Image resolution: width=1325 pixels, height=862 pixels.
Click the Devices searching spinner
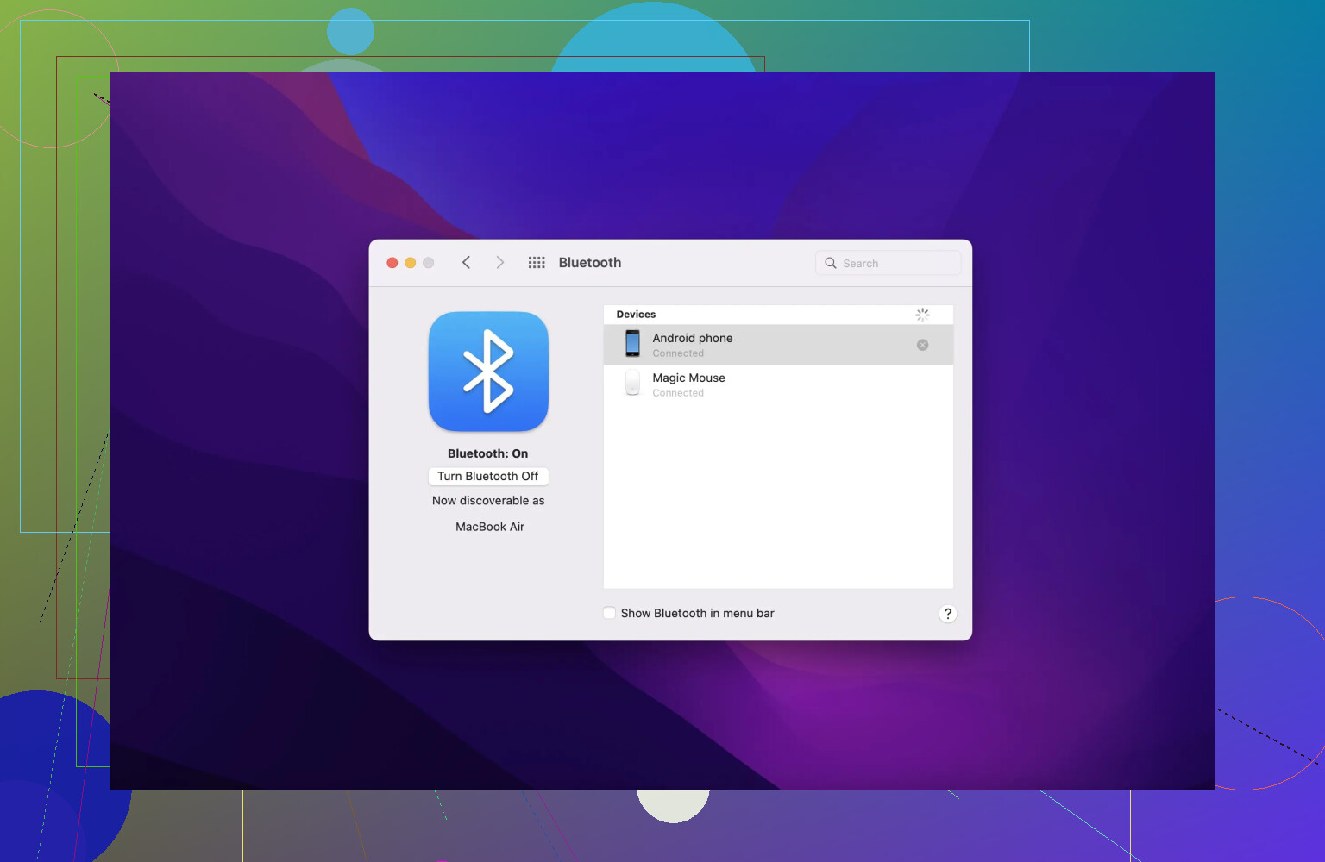coord(922,315)
